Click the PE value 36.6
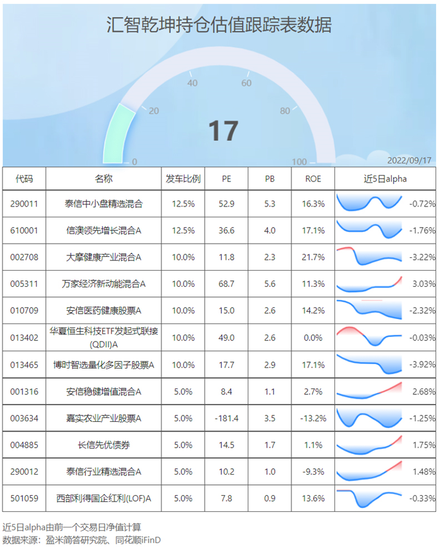Screen dimensions: 440x548 (x=226, y=231)
